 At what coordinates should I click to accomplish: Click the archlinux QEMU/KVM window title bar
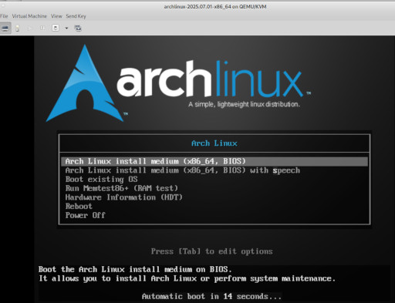[215, 6]
